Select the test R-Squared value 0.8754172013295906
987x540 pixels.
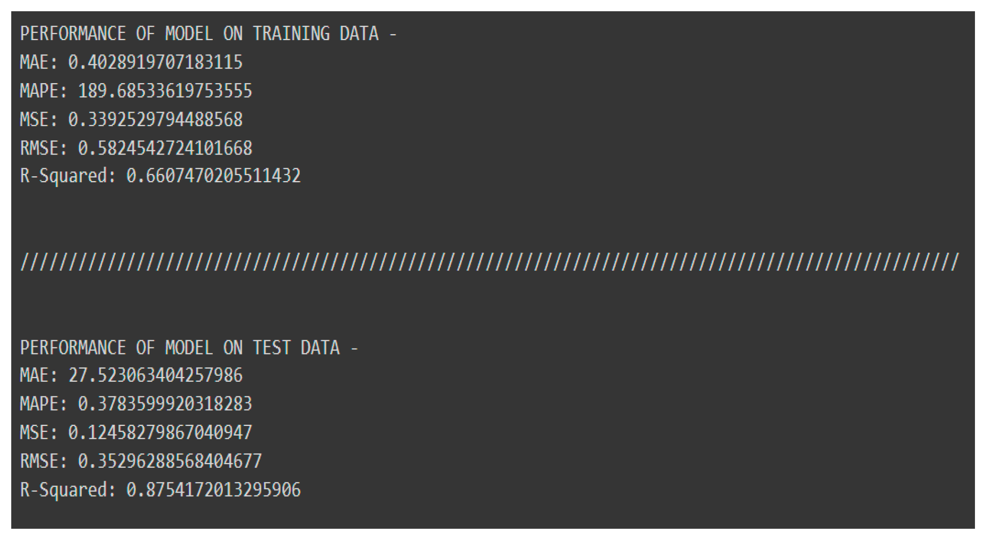[x=214, y=490]
